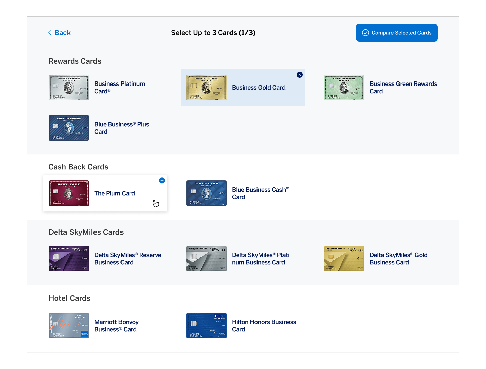Image resolution: width=486 pixels, height=369 pixels.
Task: Click the Delta SkyMiles Platinum Business Card image
Action: [207, 259]
